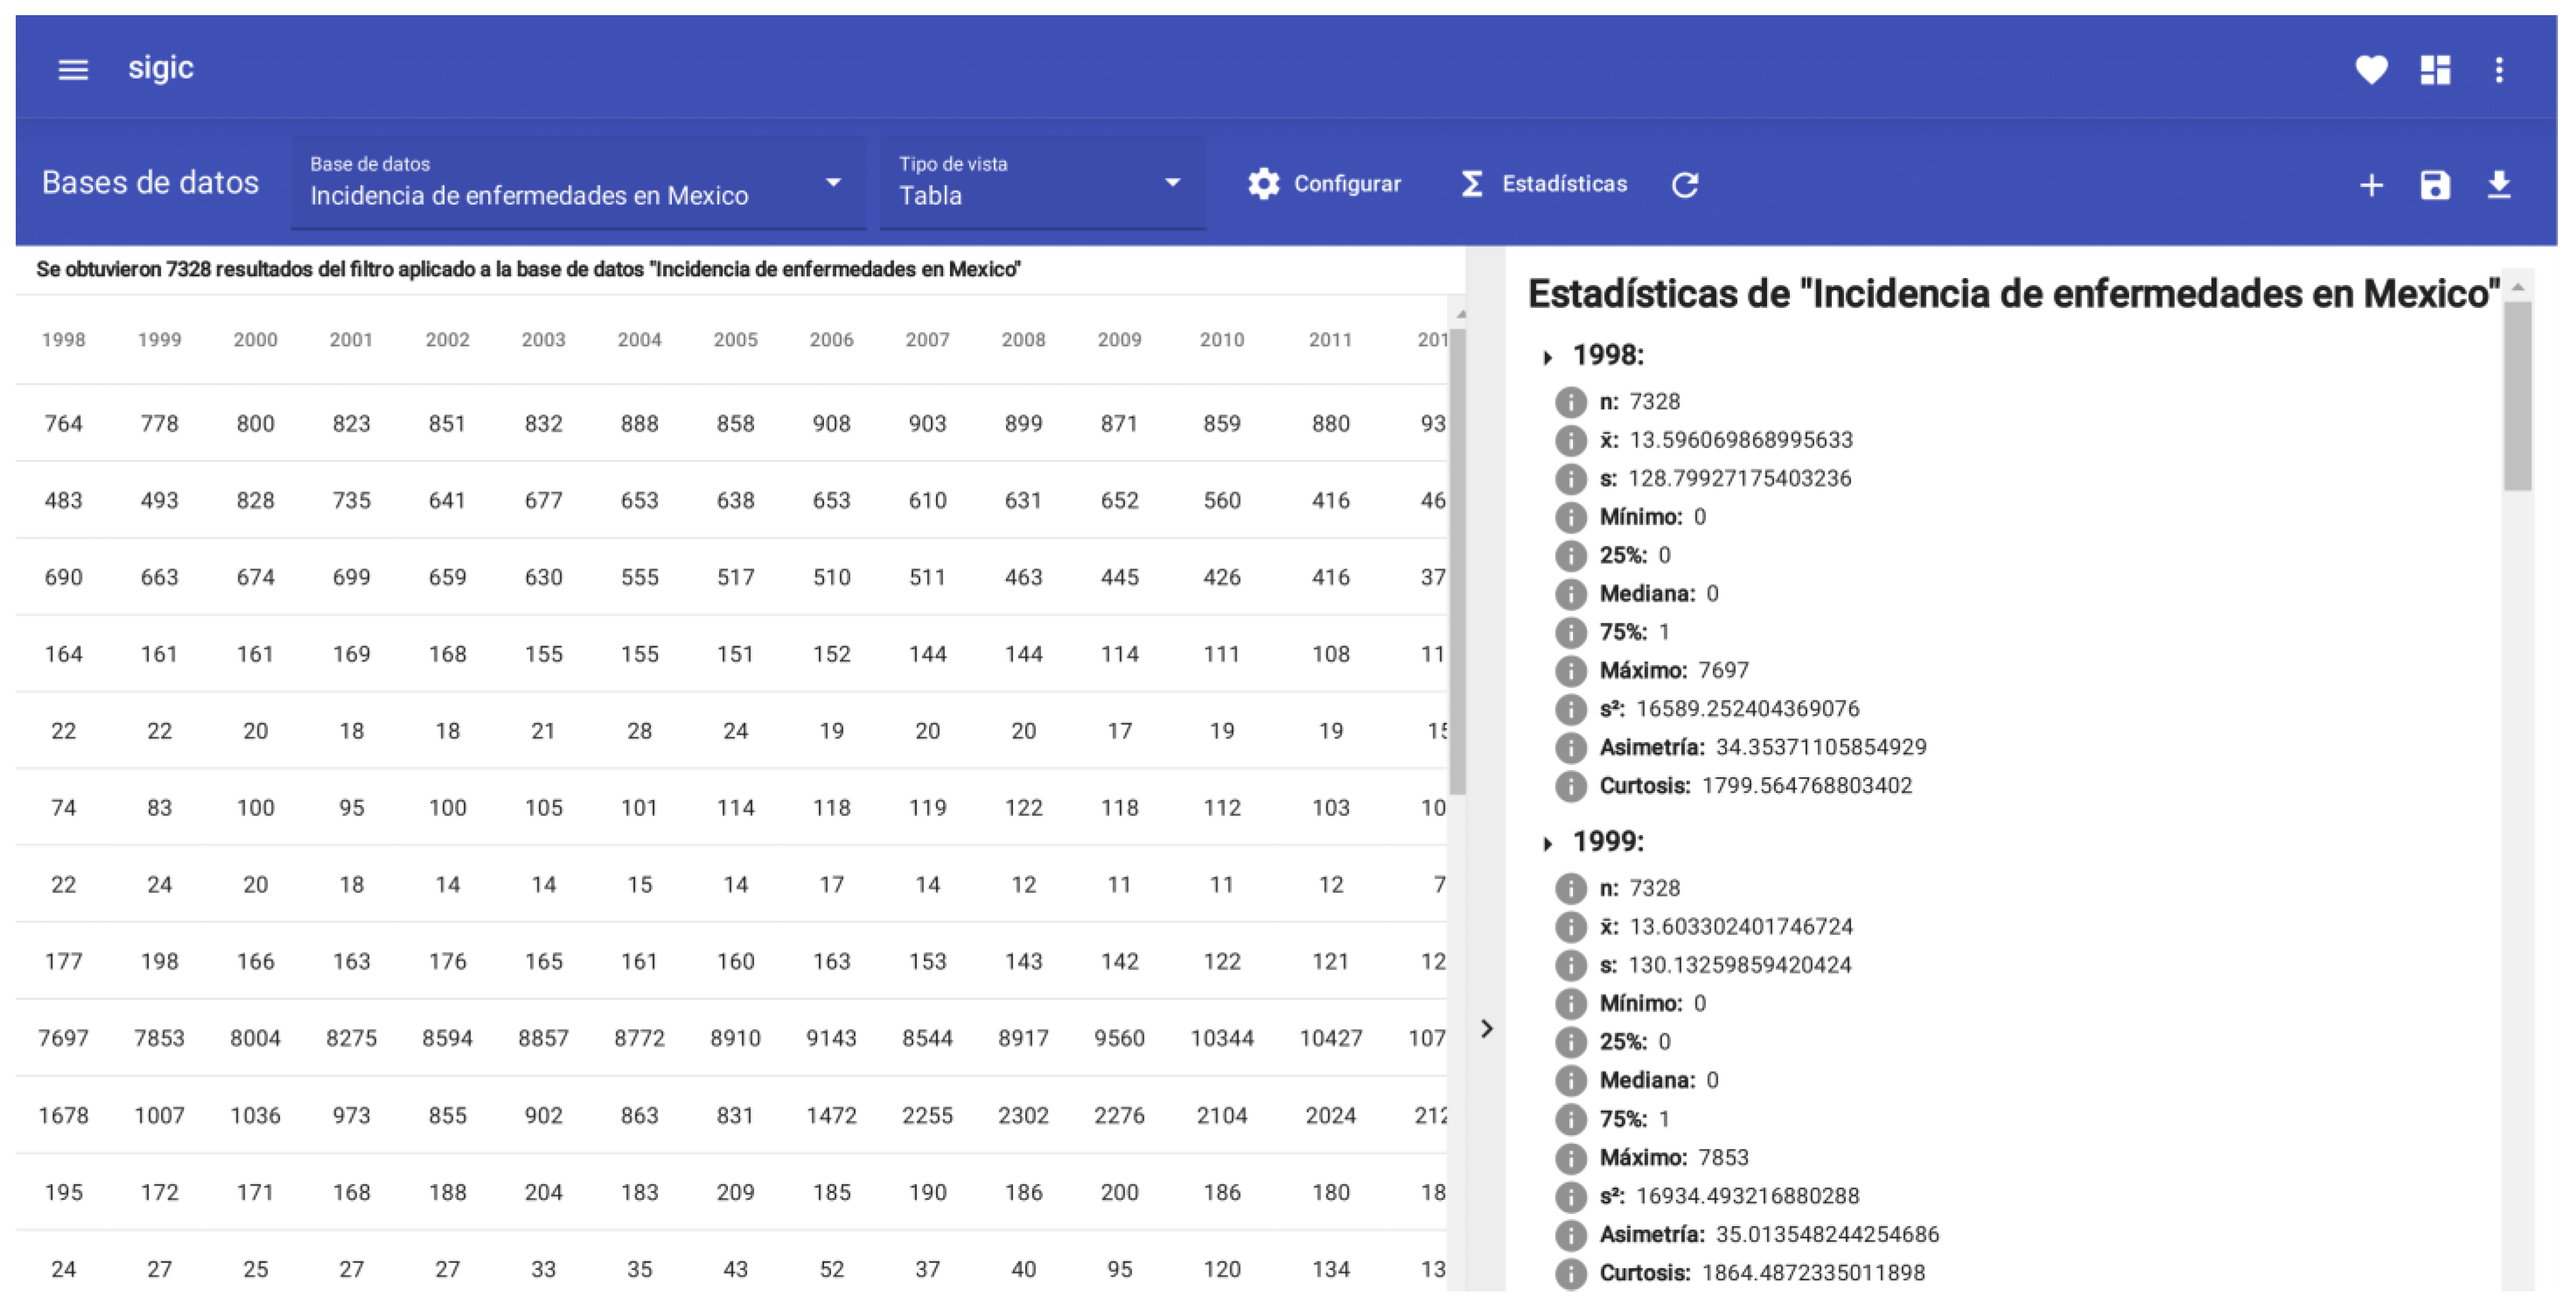
Task: Open the dashboard grid icon
Action: click(x=2435, y=69)
